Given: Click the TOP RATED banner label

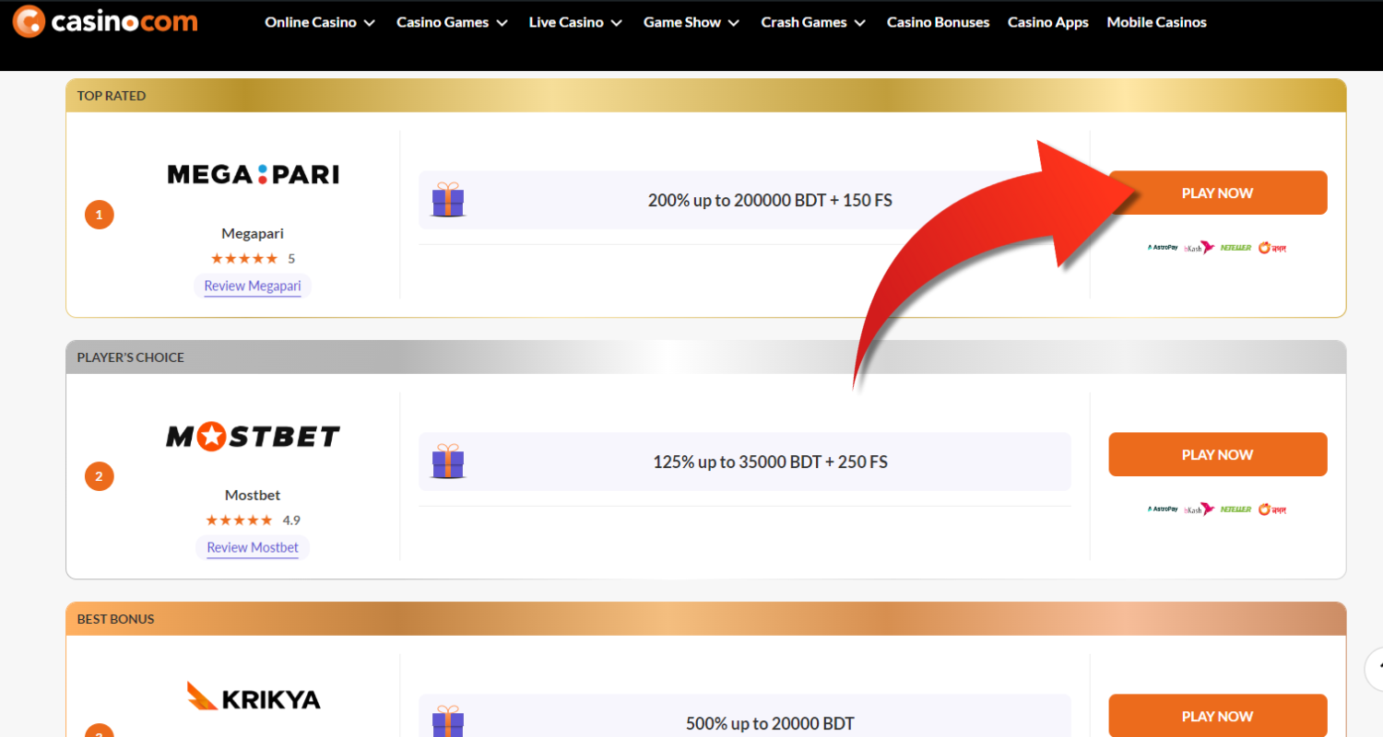Looking at the screenshot, I should click(x=112, y=96).
